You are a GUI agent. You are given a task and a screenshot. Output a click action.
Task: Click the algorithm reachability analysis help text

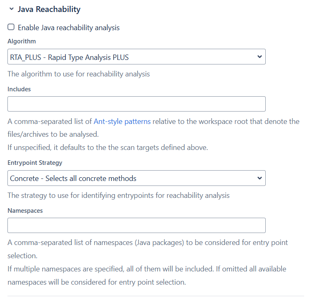(79, 74)
